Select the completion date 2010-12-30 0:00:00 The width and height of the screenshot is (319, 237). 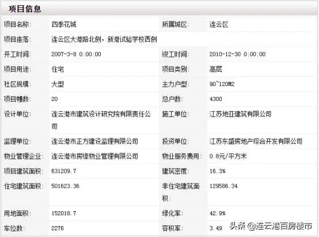click(237, 54)
